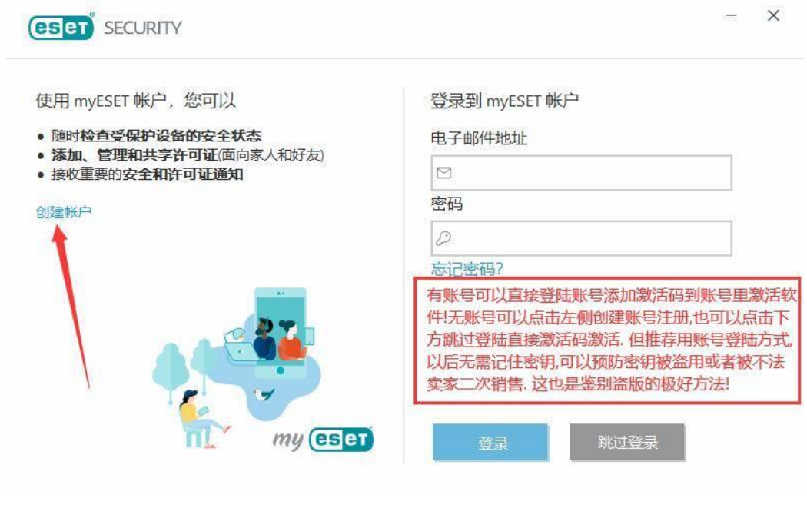
Task: Click the envelope icon in email field
Action: click(x=443, y=173)
